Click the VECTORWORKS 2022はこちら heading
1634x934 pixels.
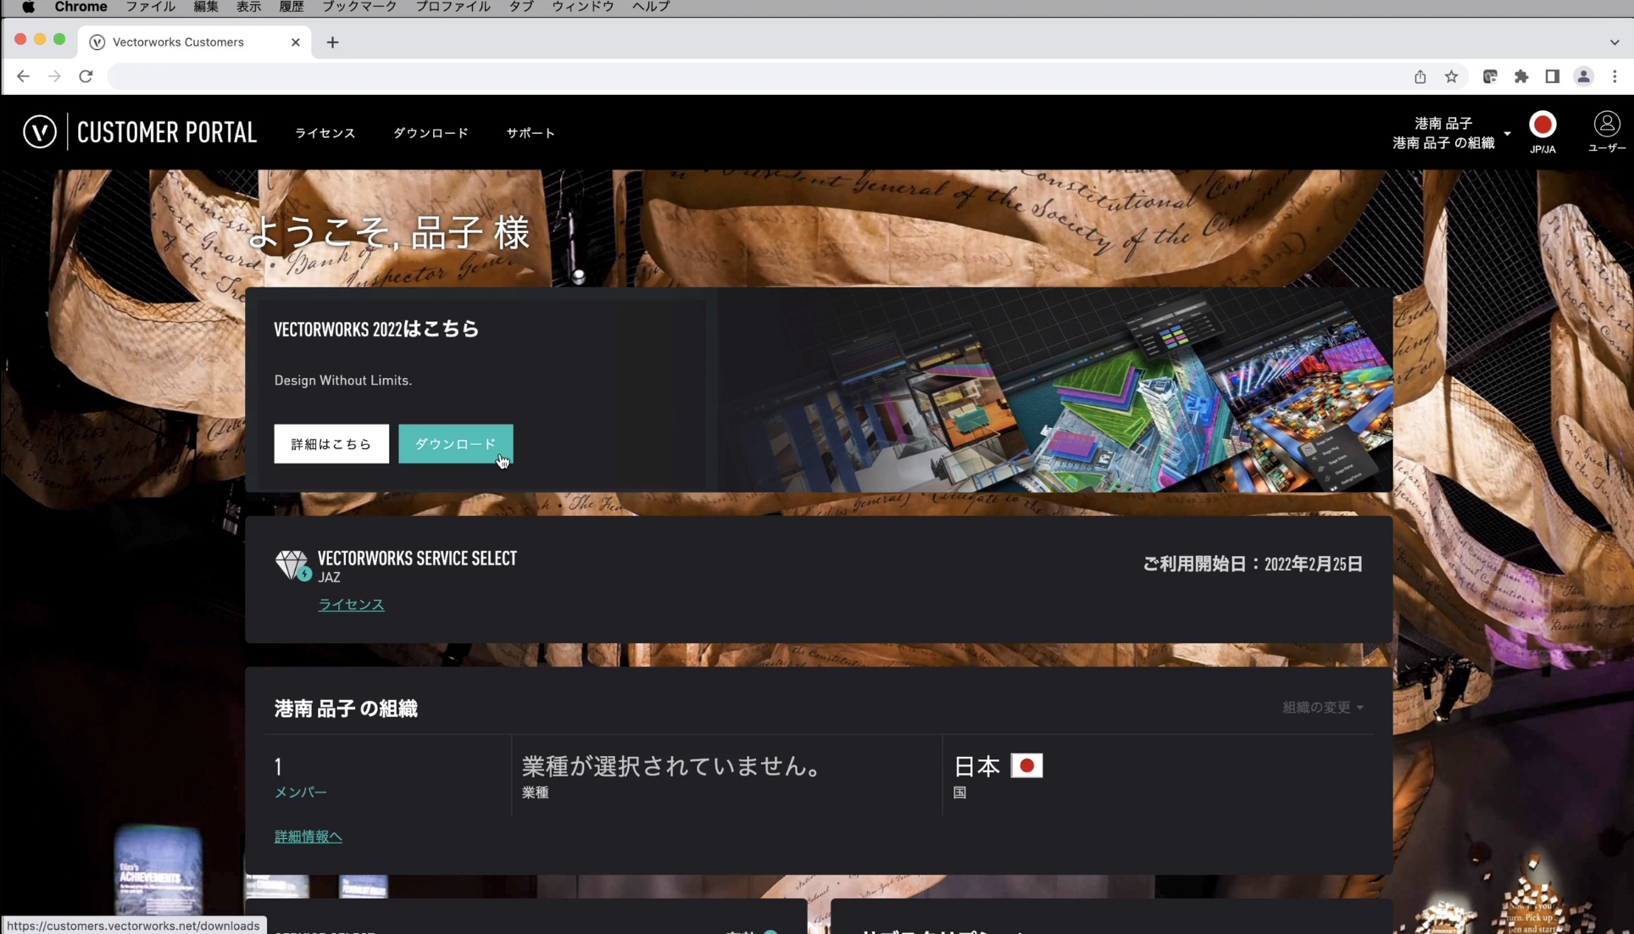tap(376, 329)
